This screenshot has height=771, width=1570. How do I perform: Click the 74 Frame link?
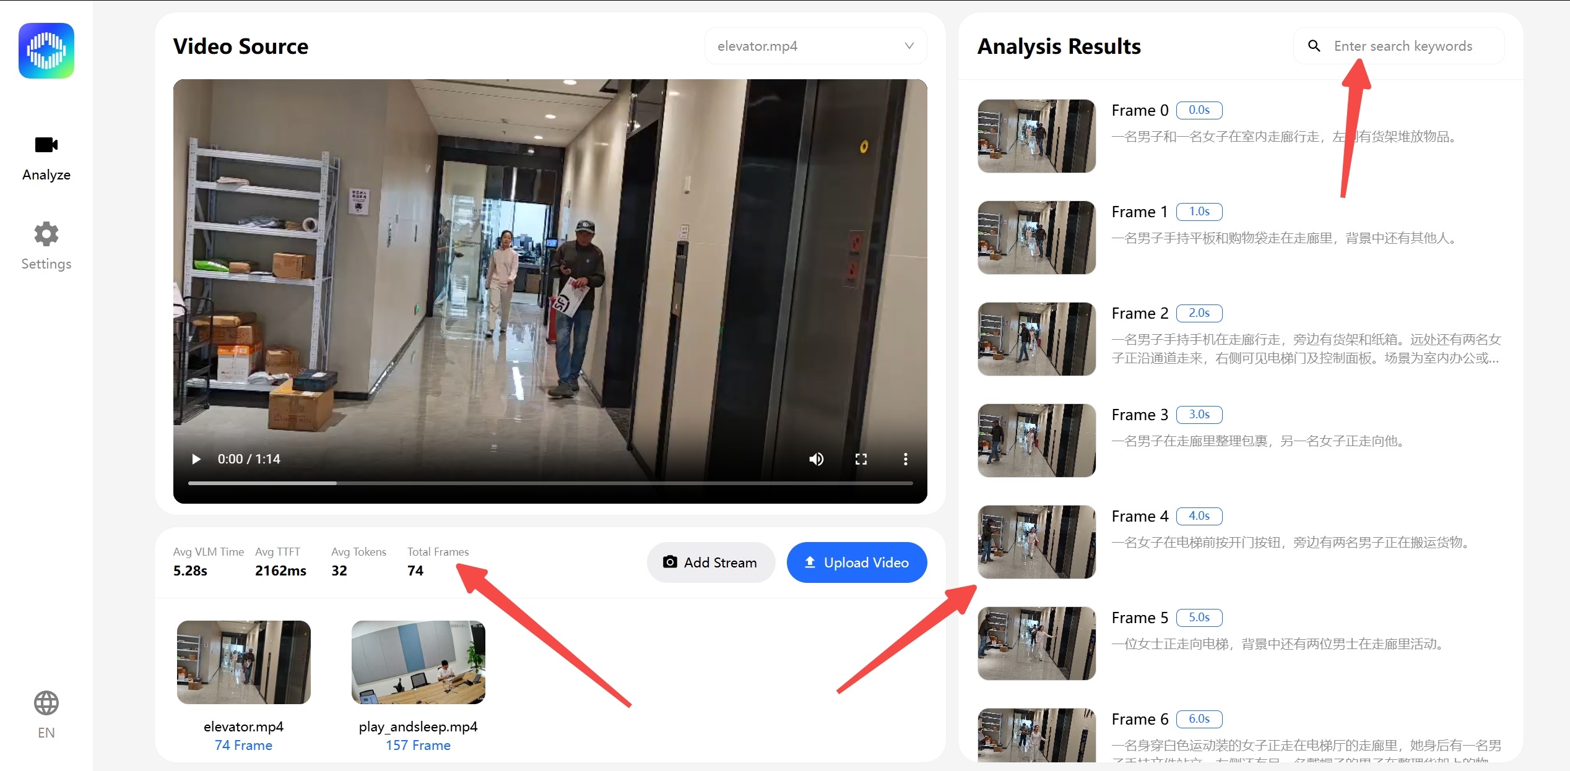coord(244,745)
